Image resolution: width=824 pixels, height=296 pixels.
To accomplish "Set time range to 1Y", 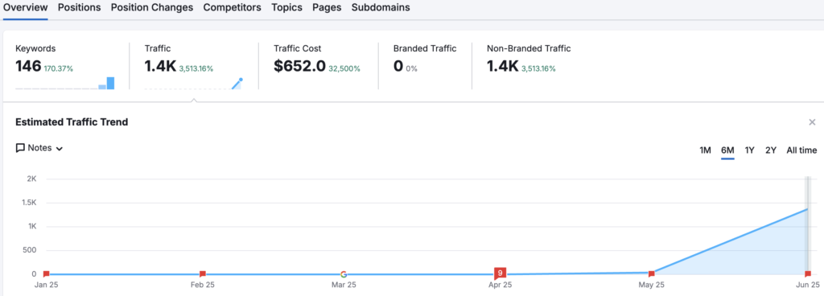I will point(750,150).
